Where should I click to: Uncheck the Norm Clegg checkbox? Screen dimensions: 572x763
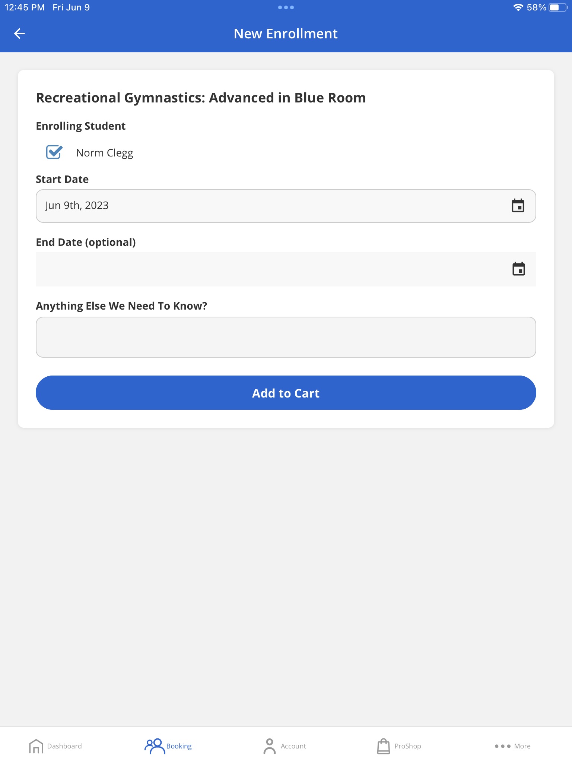(x=54, y=152)
